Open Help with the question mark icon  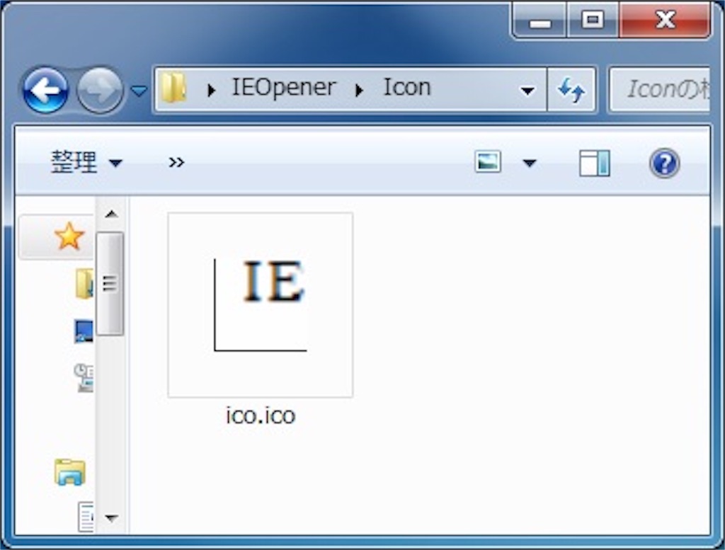[x=664, y=163]
